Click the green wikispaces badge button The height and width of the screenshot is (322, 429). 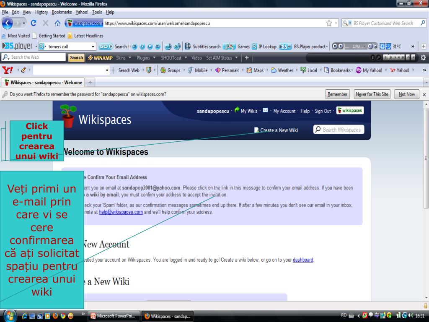(350, 110)
